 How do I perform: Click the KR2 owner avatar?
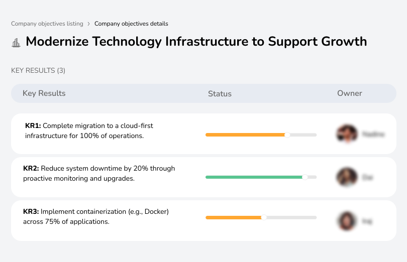(347, 177)
